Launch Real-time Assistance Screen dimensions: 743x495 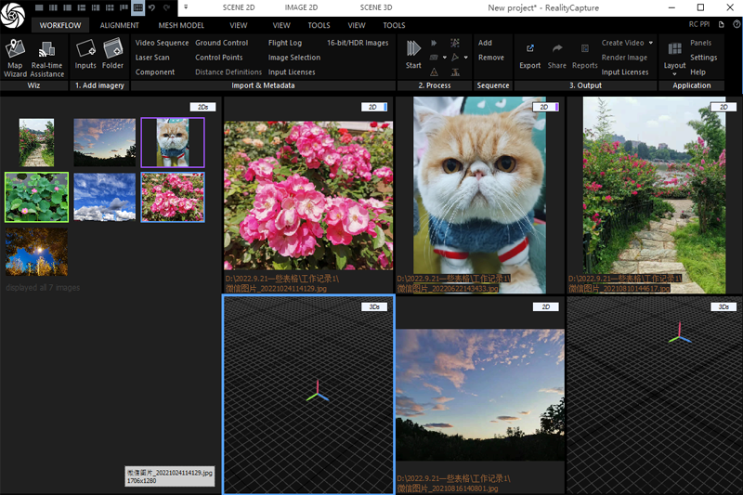point(47,58)
